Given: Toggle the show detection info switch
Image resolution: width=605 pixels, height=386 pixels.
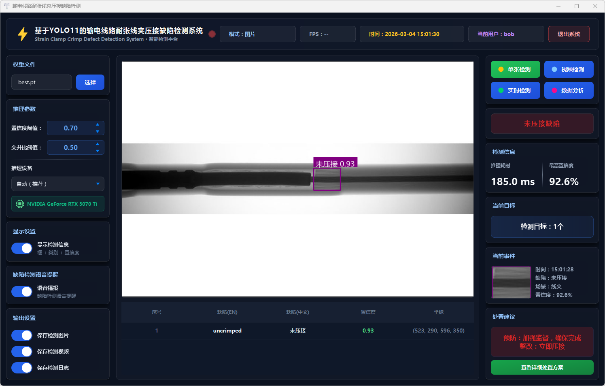Looking at the screenshot, I should [x=22, y=248].
